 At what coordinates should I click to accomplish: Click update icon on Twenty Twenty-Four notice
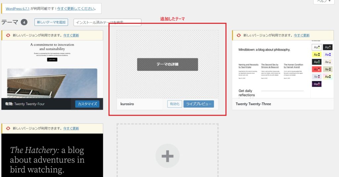[x=8, y=35]
